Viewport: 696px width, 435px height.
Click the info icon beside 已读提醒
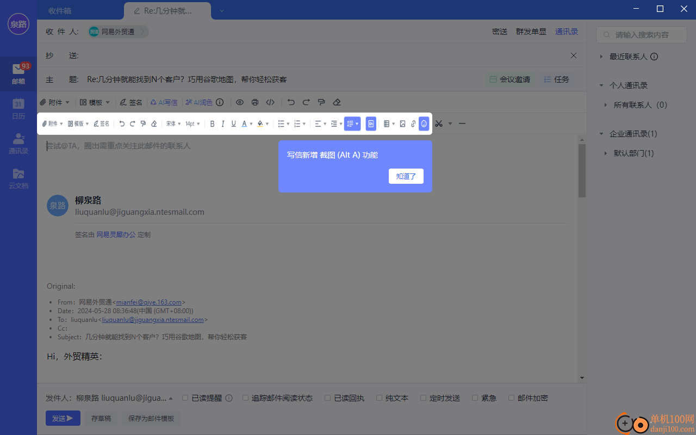click(x=229, y=398)
